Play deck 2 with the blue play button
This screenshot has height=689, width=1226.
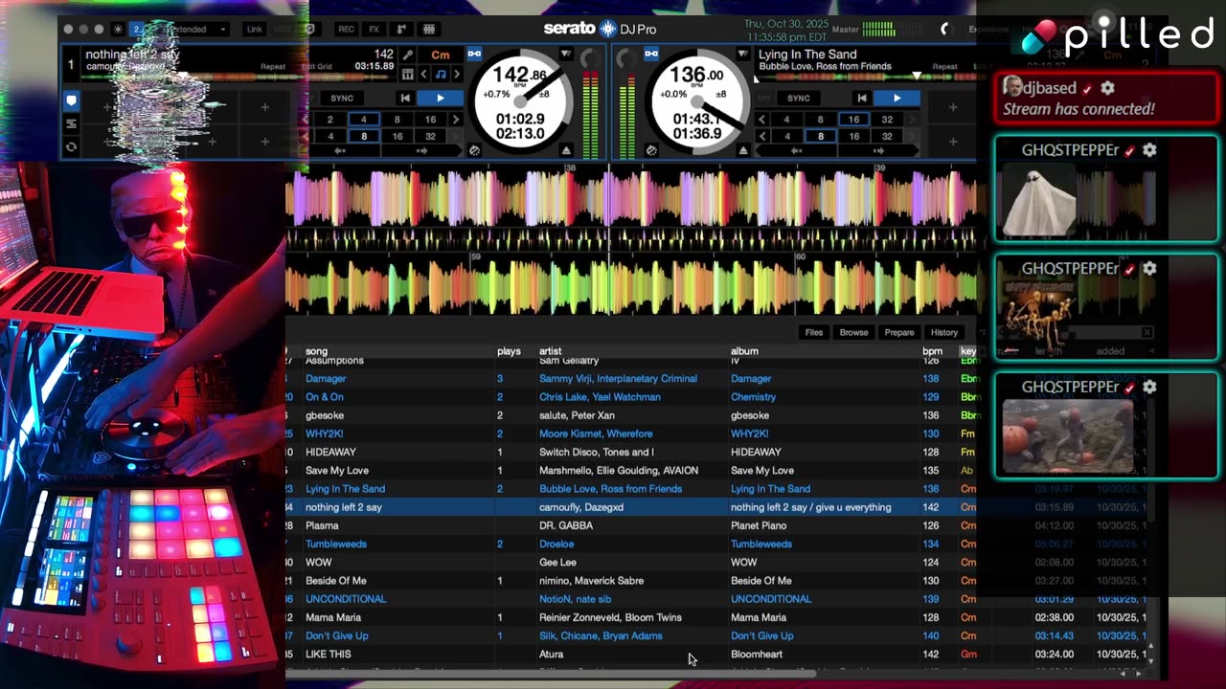pyautogui.click(x=897, y=98)
